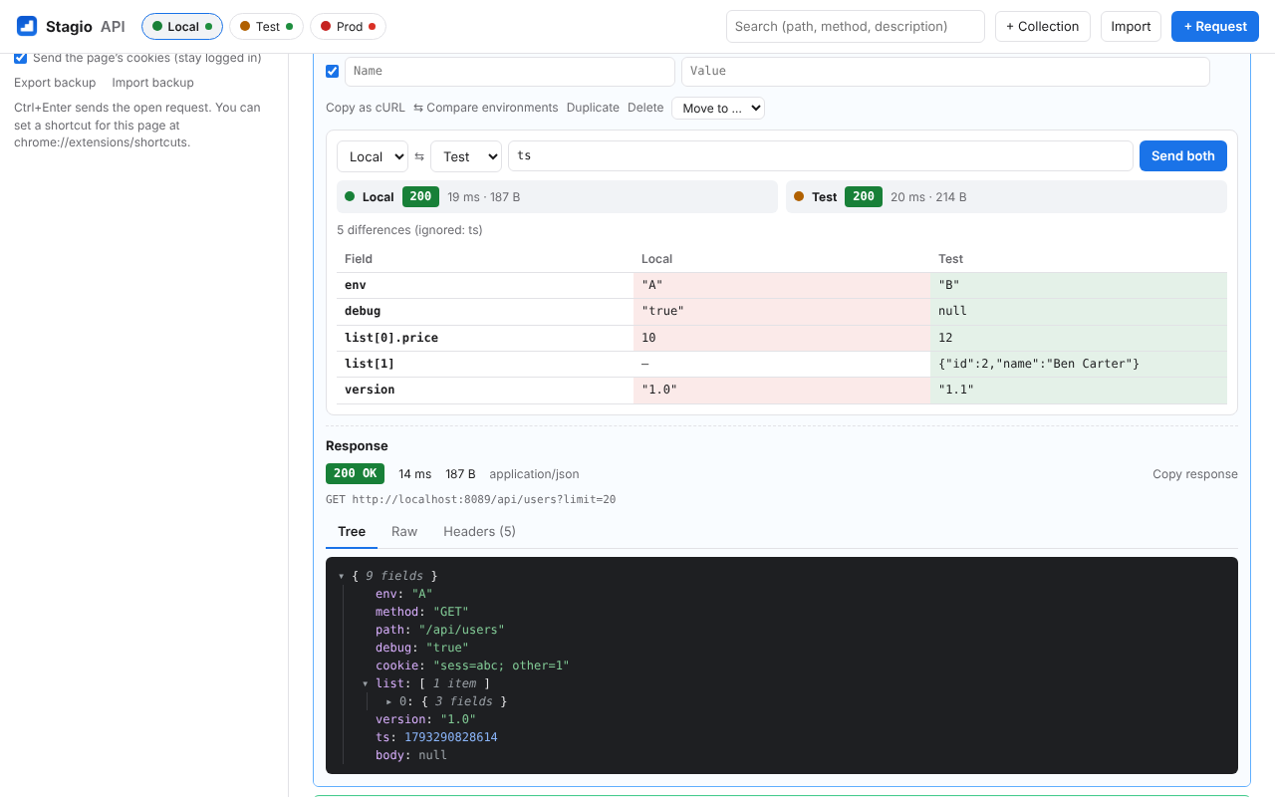The image size is (1275, 797).
Task: Click the ignored fields input containing ts
Action: pyautogui.click(x=821, y=156)
